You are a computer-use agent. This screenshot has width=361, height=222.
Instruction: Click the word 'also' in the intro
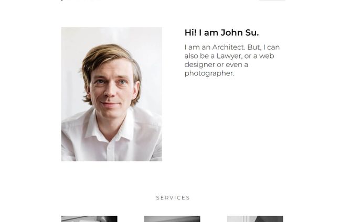point(191,56)
